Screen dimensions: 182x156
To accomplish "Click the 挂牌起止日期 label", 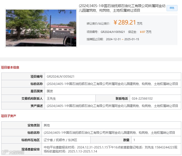I will [95, 39].
